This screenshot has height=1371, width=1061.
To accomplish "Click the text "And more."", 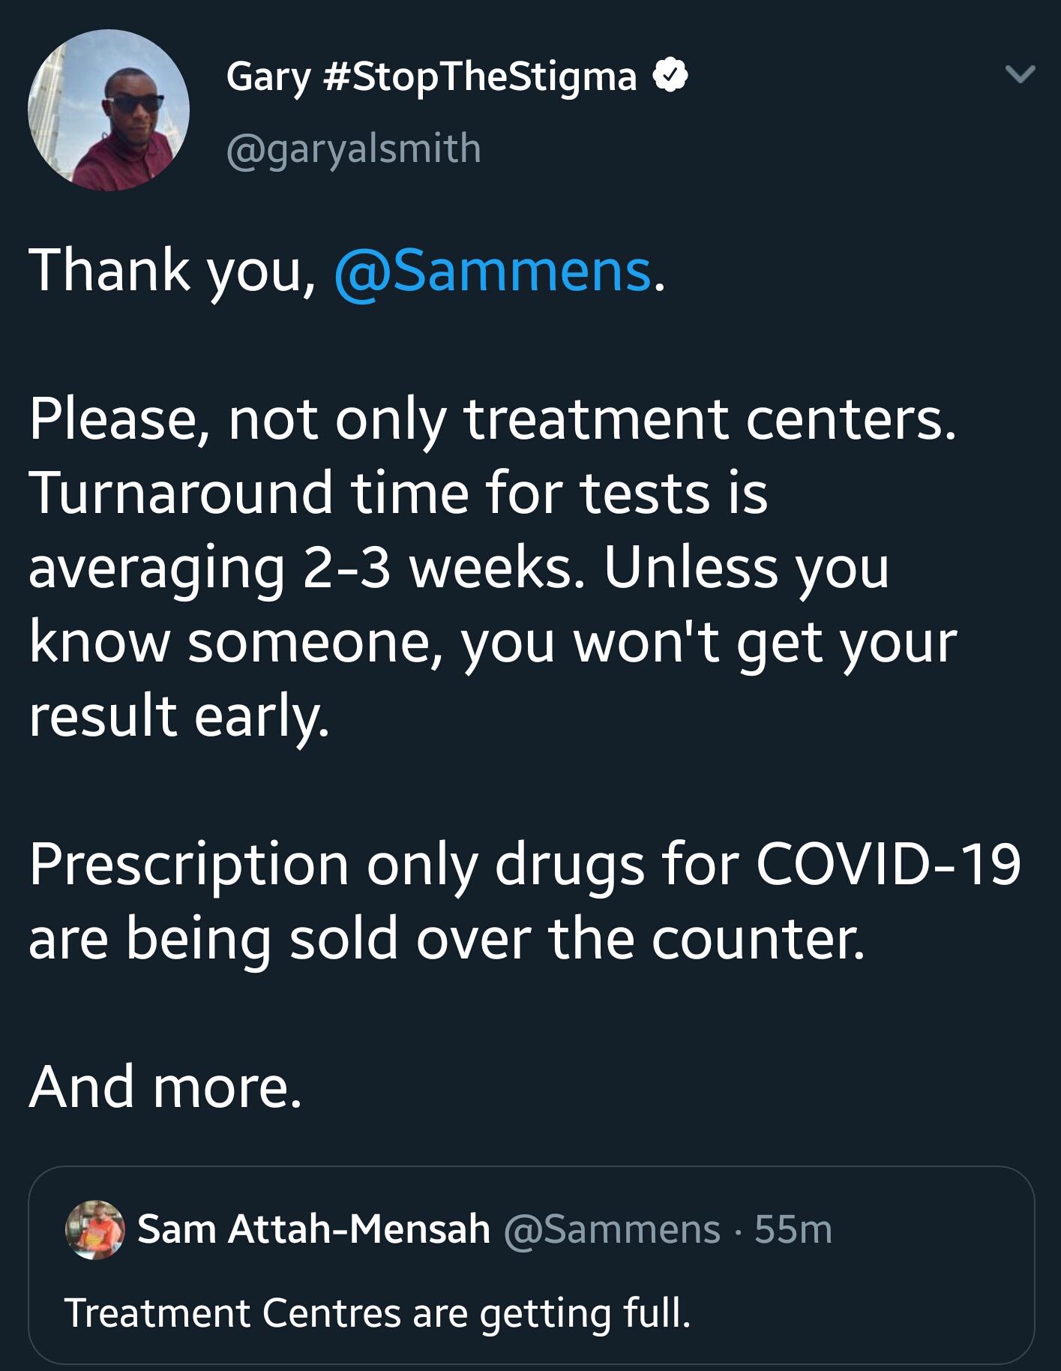I will coord(166,1087).
